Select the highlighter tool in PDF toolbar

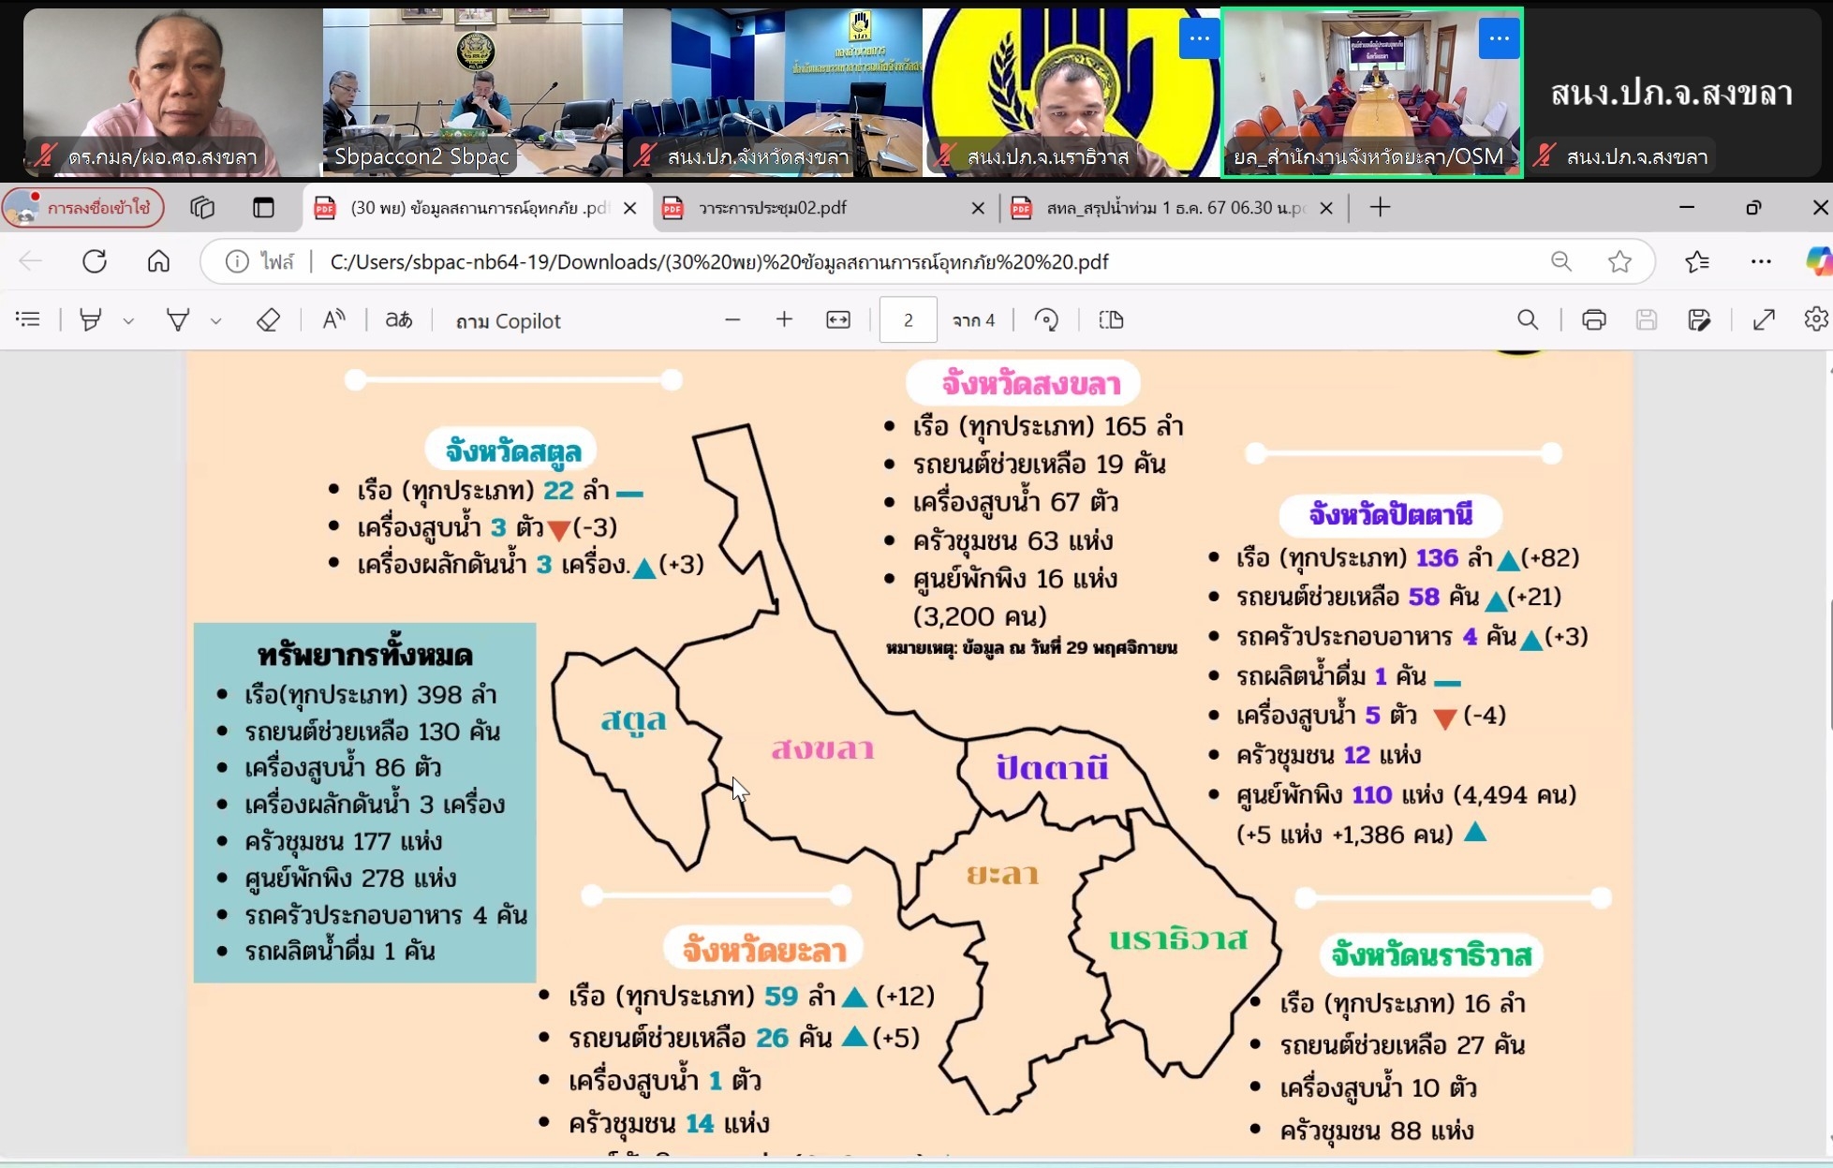click(x=90, y=320)
